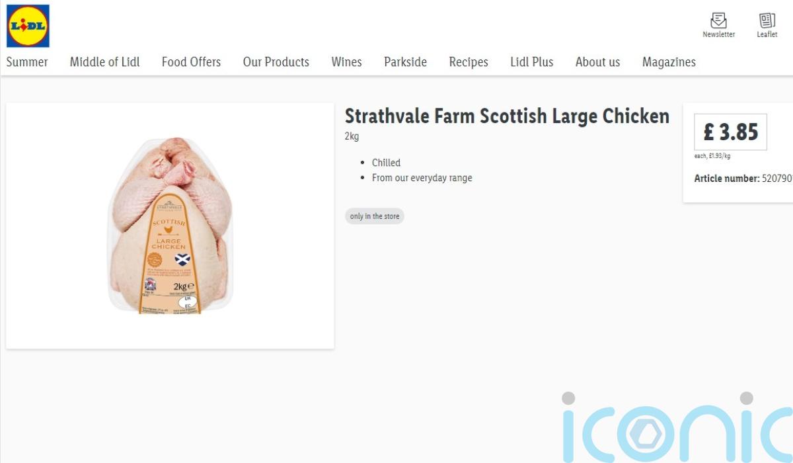793x463 pixels.
Task: Click the chicken product image
Action: [x=170, y=226]
